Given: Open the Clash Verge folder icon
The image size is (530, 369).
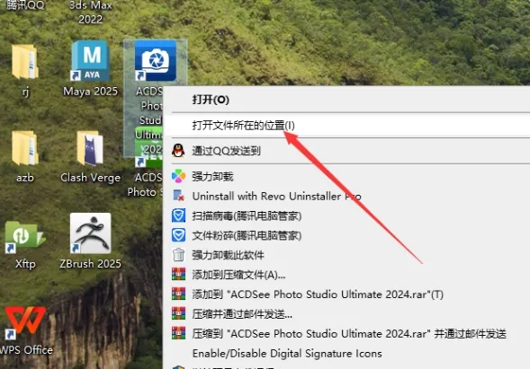Looking at the screenshot, I should tap(90, 148).
